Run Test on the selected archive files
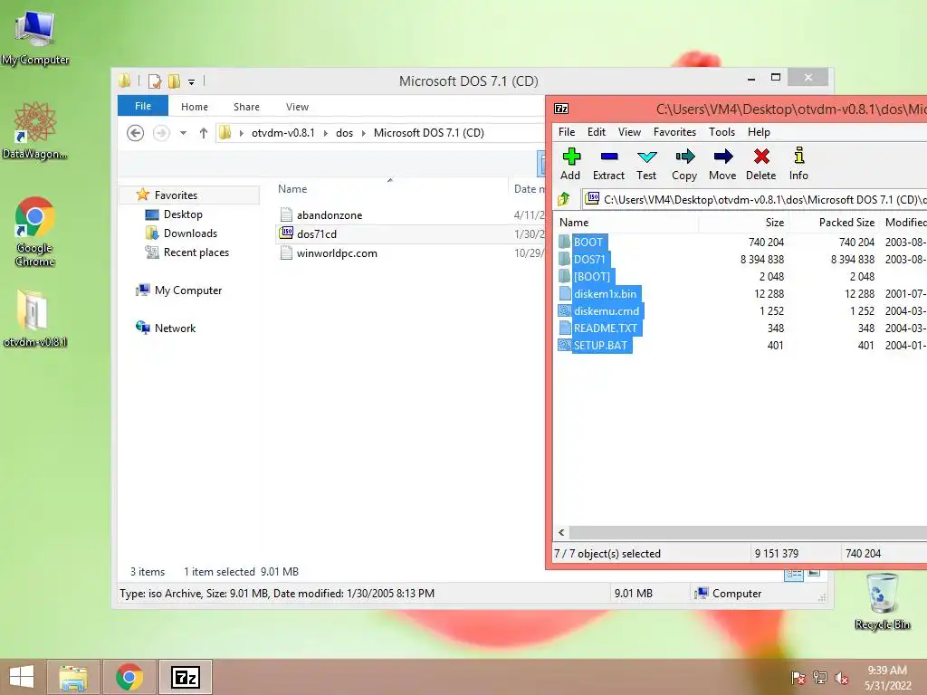 point(646,164)
